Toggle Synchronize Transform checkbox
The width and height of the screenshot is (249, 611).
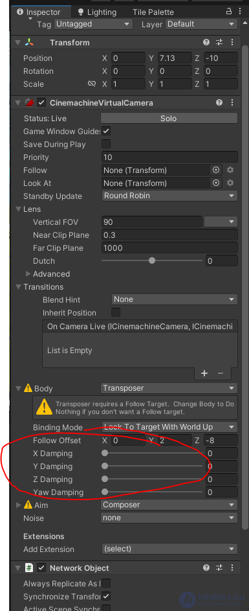[x=106, y=596]
